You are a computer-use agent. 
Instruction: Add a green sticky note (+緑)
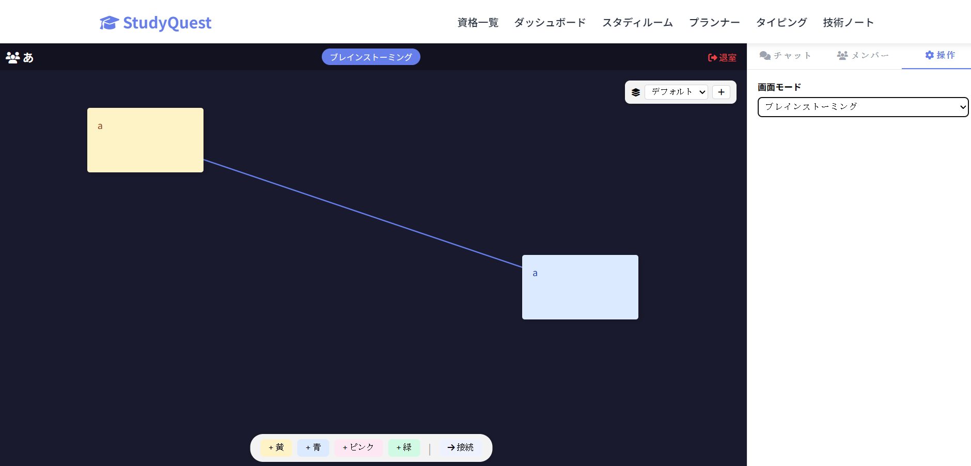(x=404, y=447)
